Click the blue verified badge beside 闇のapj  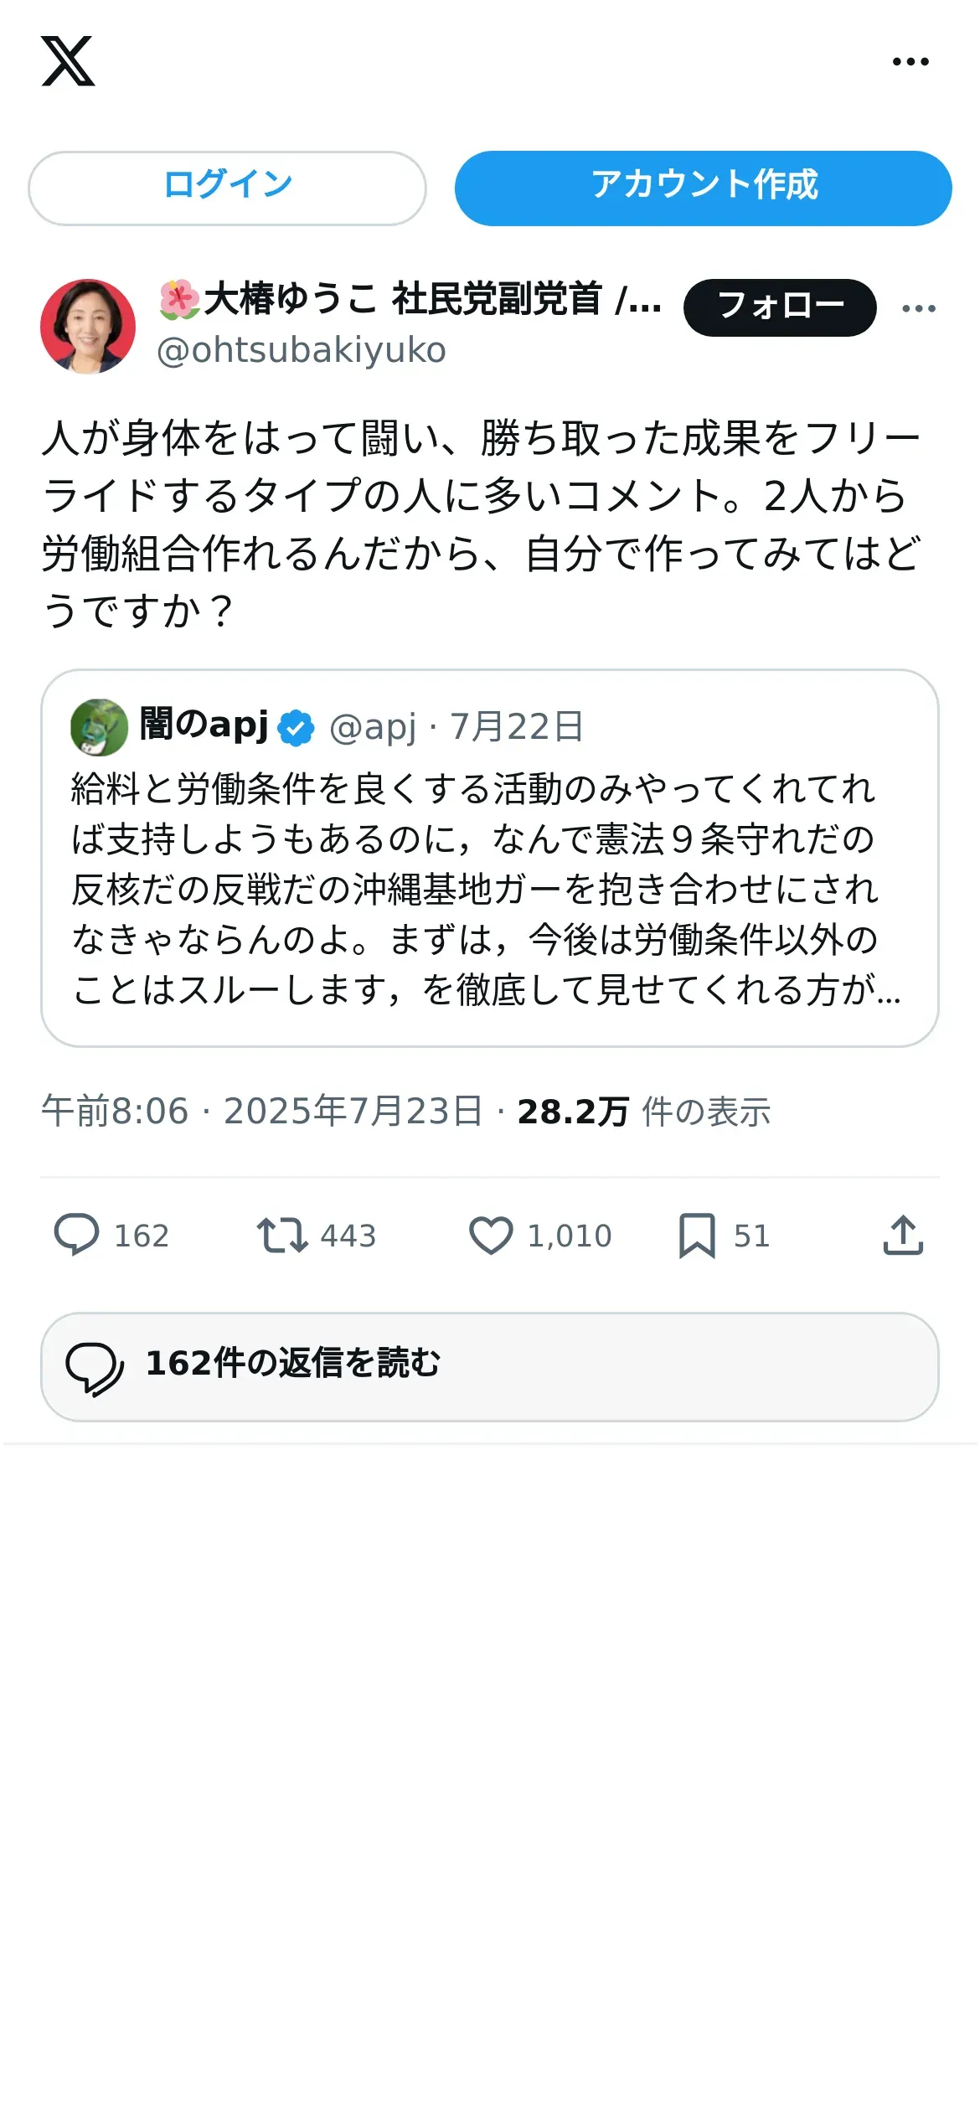[296, 727]
